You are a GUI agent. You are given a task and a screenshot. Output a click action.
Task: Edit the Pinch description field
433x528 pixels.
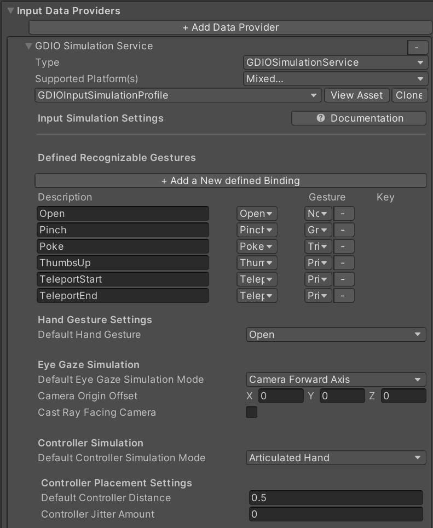click(123, 230)
